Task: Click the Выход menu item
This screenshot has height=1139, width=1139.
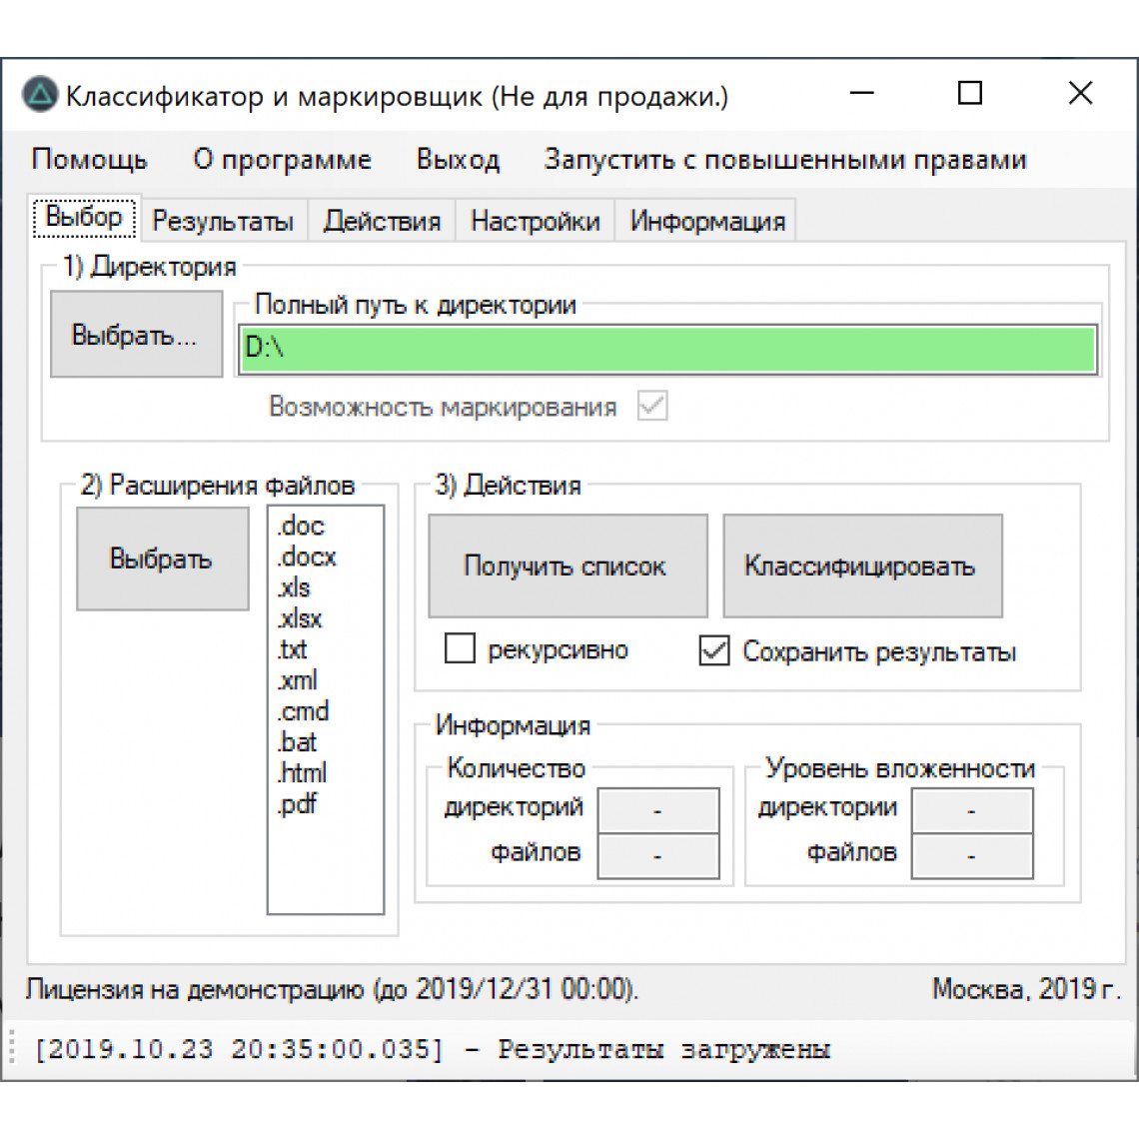Action: pos(459,159)
